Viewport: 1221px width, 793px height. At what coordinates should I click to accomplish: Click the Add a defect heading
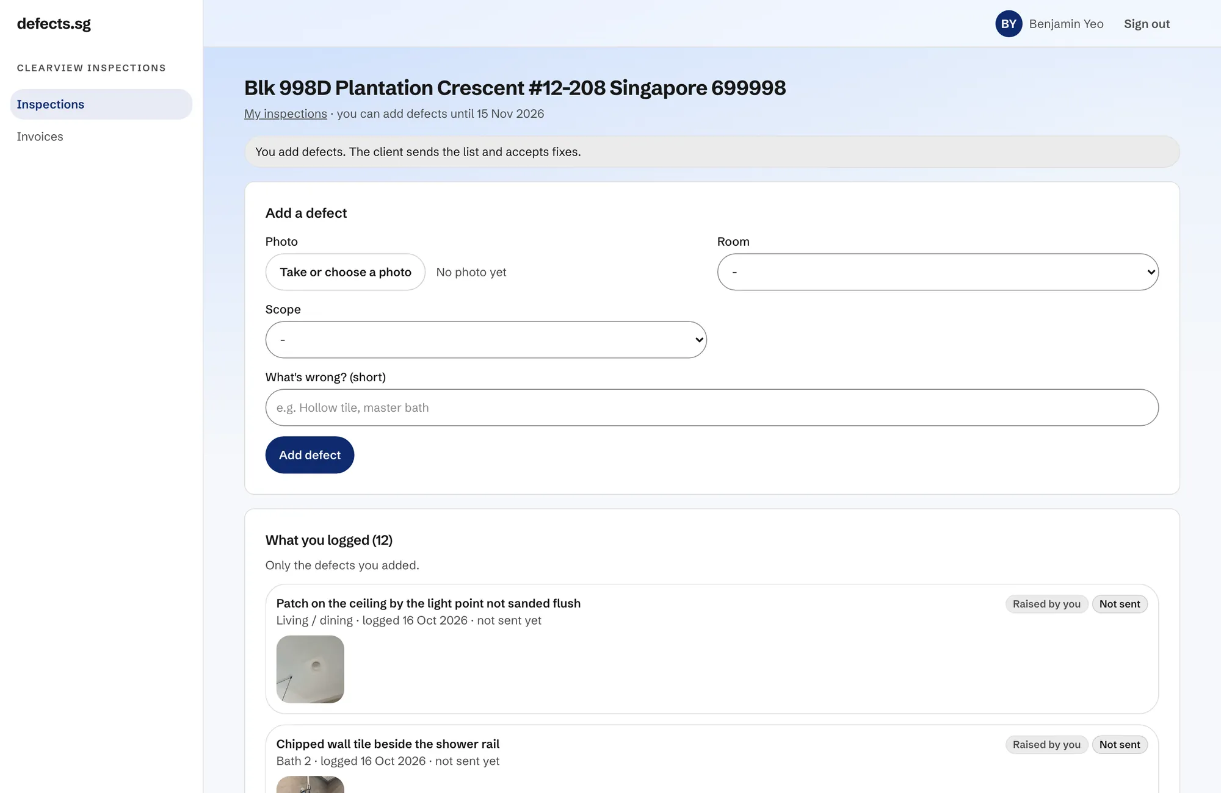pos(306,213)
